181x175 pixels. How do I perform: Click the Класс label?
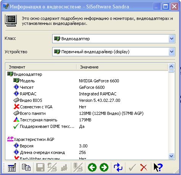click(10, 38)
